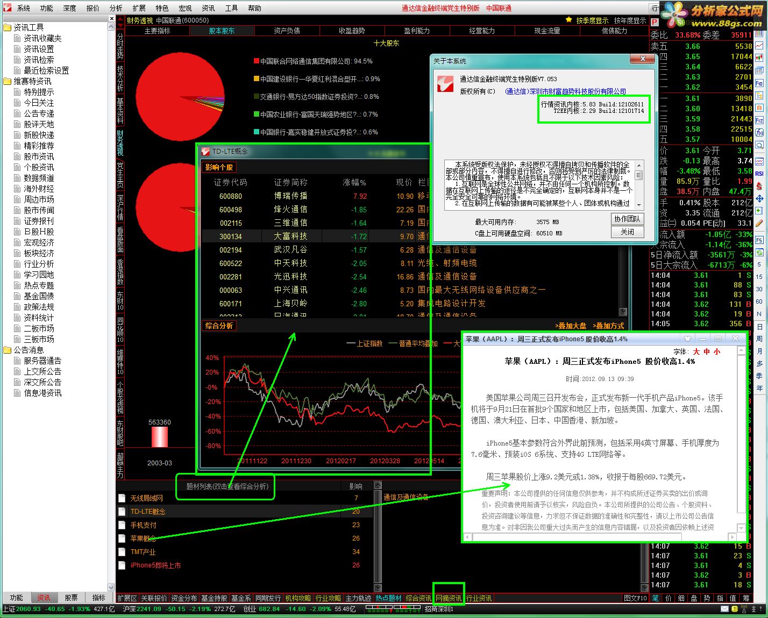Open the f(x) formula manager icon
This screenshot has height=618, width=768.
pos(759,133)
